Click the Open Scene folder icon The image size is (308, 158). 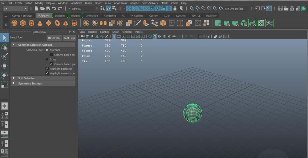click(43, 8)
